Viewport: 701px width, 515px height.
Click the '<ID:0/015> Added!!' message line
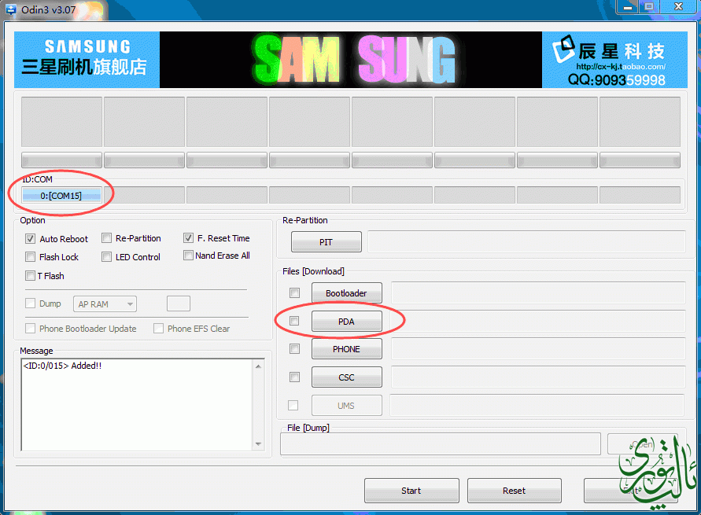[x=63, y=366]
